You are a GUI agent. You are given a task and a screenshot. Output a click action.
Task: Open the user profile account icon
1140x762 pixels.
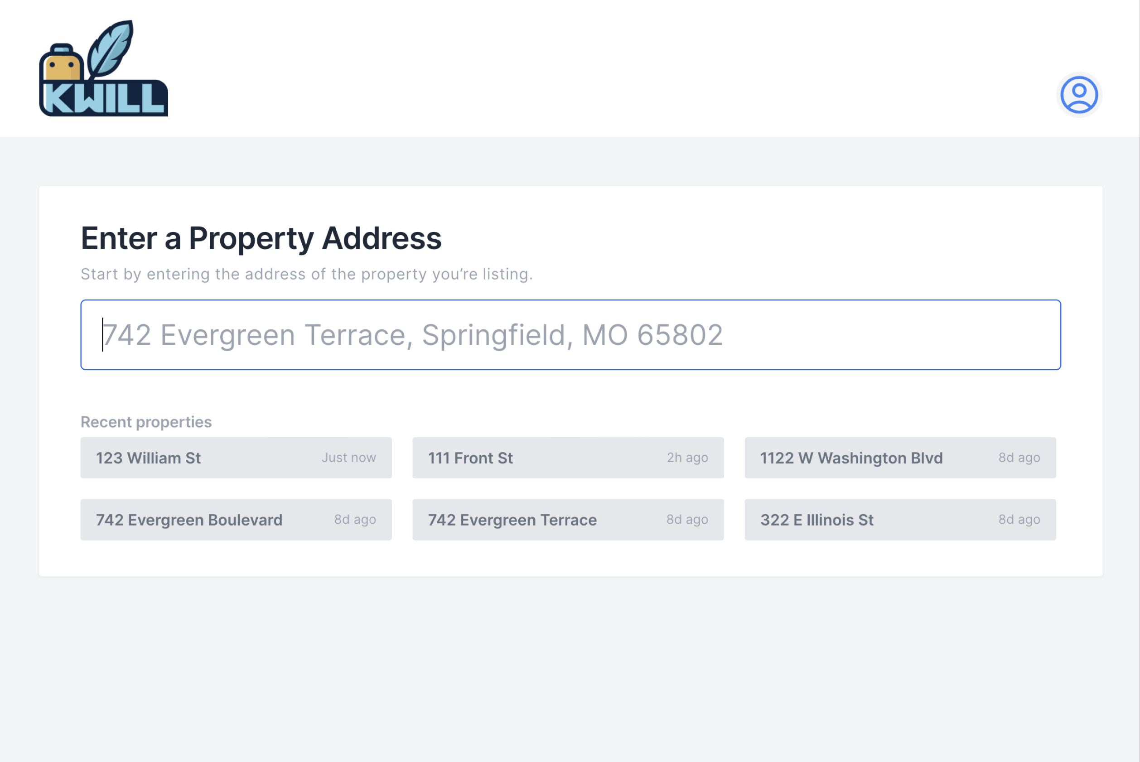1078,95
